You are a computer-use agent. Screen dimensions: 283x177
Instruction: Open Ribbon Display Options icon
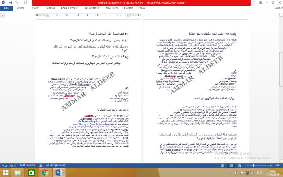260,2
